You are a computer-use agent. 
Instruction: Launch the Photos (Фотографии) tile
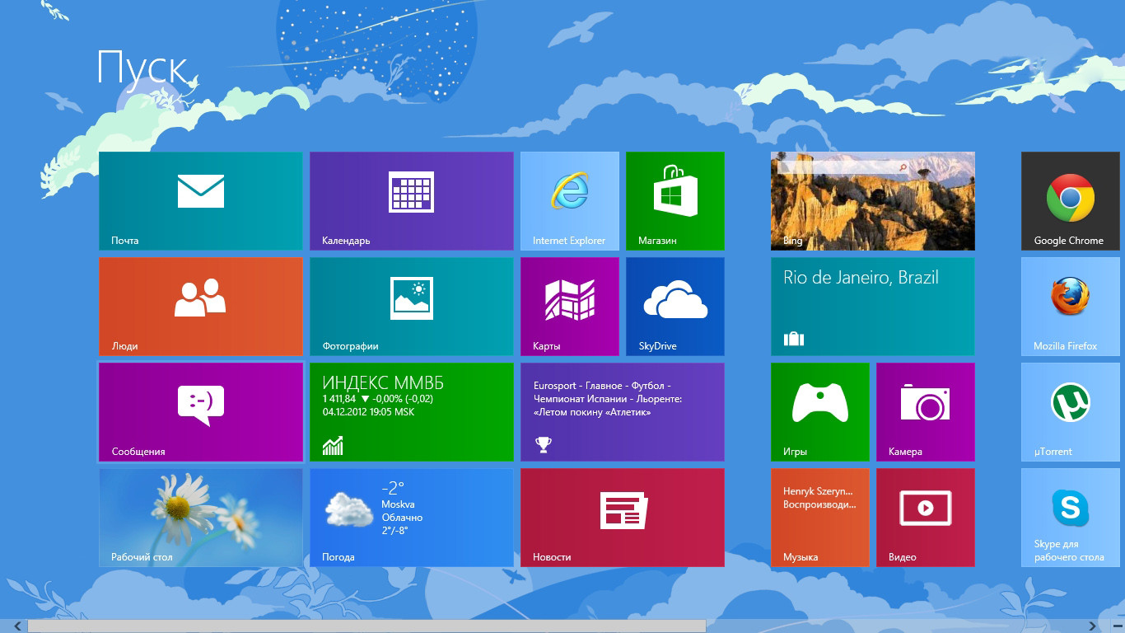(x=411, y=306)
